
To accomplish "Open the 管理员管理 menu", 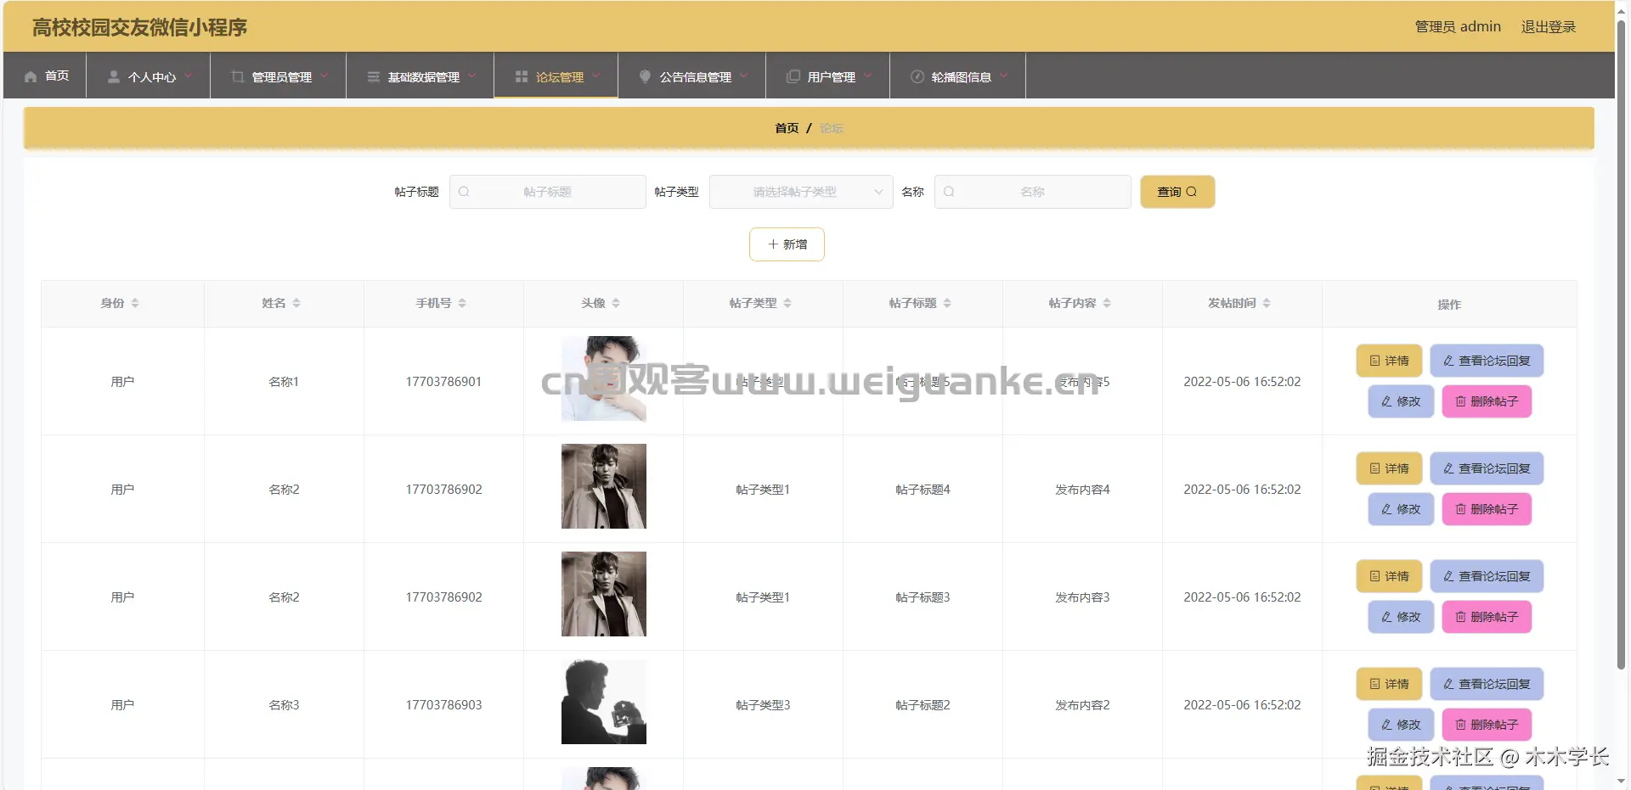I will (x=279, y=76).
